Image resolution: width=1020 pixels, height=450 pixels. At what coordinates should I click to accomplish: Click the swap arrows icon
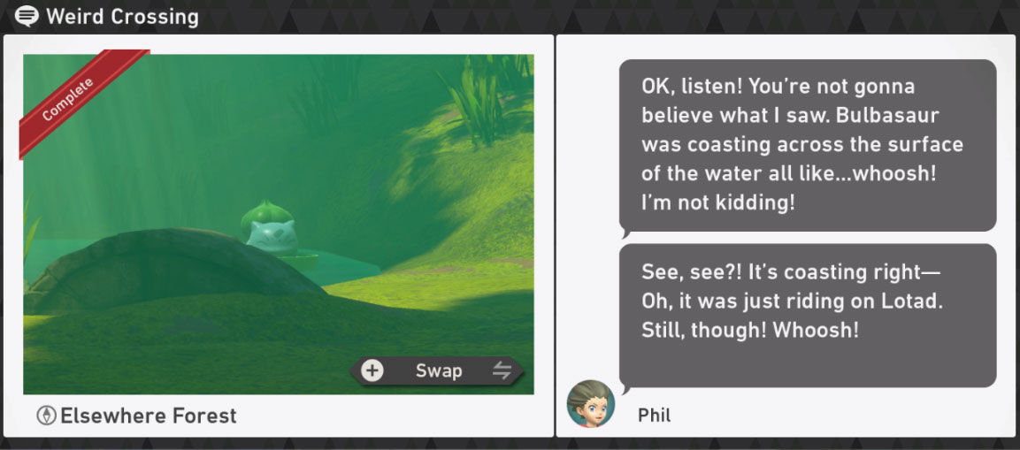(502, 370)
